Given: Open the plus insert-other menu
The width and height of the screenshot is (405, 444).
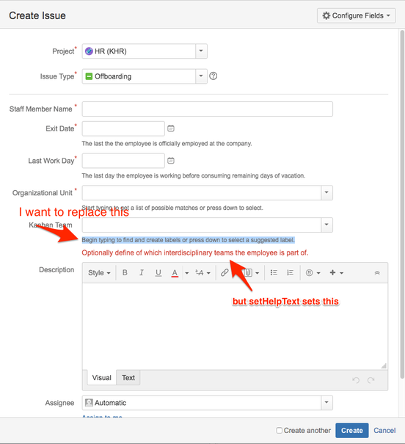Looking at the screenshot, I should [x=337, y=273].
